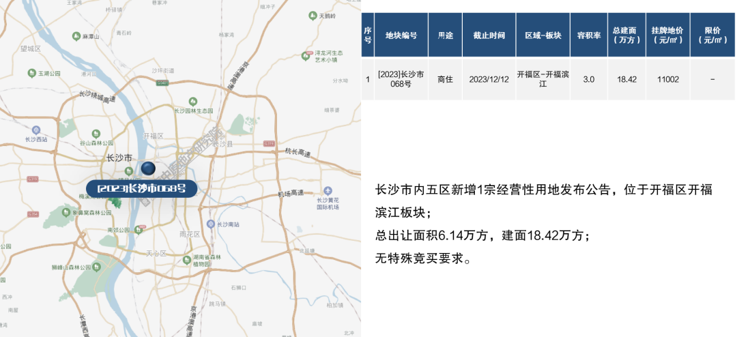The width and height of the screenshot is (737, 337).
Task: Click the G354 road shield
Action: [33, 214]
